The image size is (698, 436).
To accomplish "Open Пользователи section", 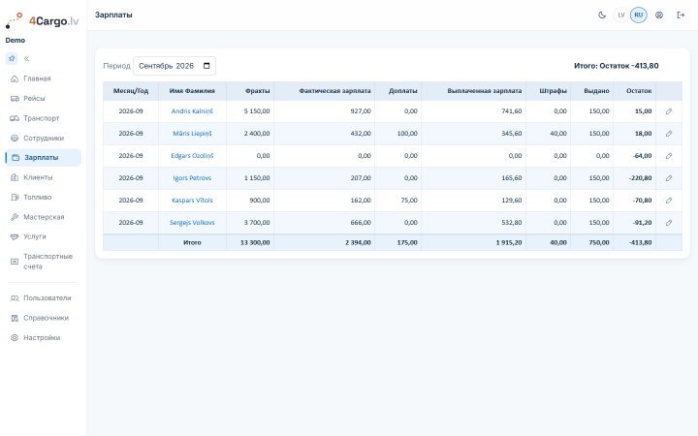I will pos(44,298).
